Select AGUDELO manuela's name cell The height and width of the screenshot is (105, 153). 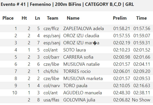[83, 93]
